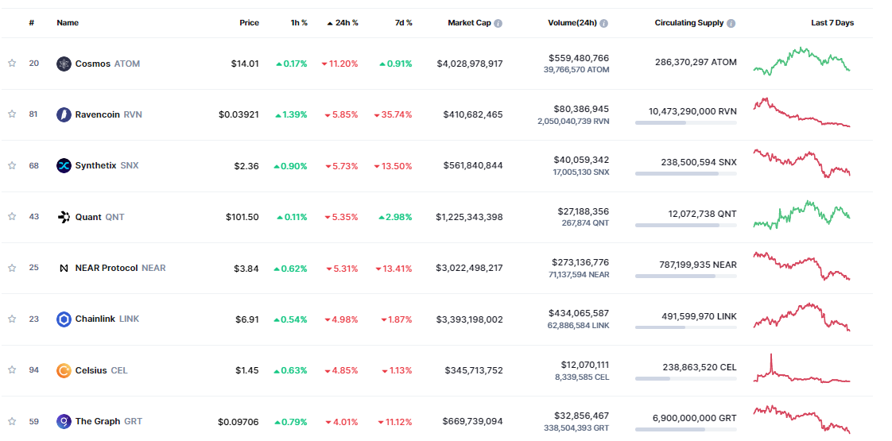
Task: Click Cosmos market cap $4,028,978,917
Action: [x=470, y=64]
